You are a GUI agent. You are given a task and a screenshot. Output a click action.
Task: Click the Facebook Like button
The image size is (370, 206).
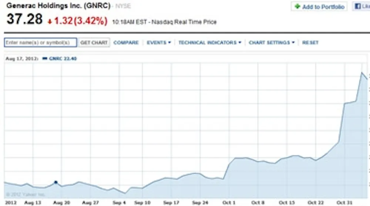[x=361, y=6]
